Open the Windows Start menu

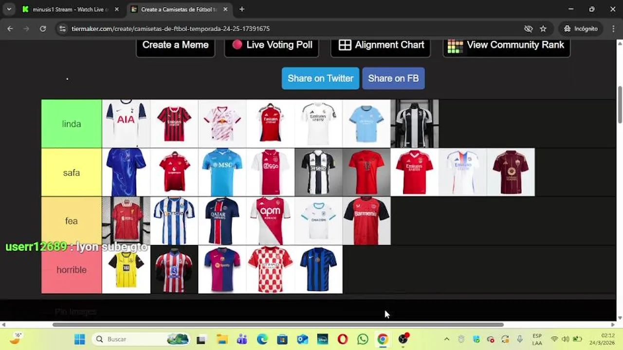[x=80, y=339]
